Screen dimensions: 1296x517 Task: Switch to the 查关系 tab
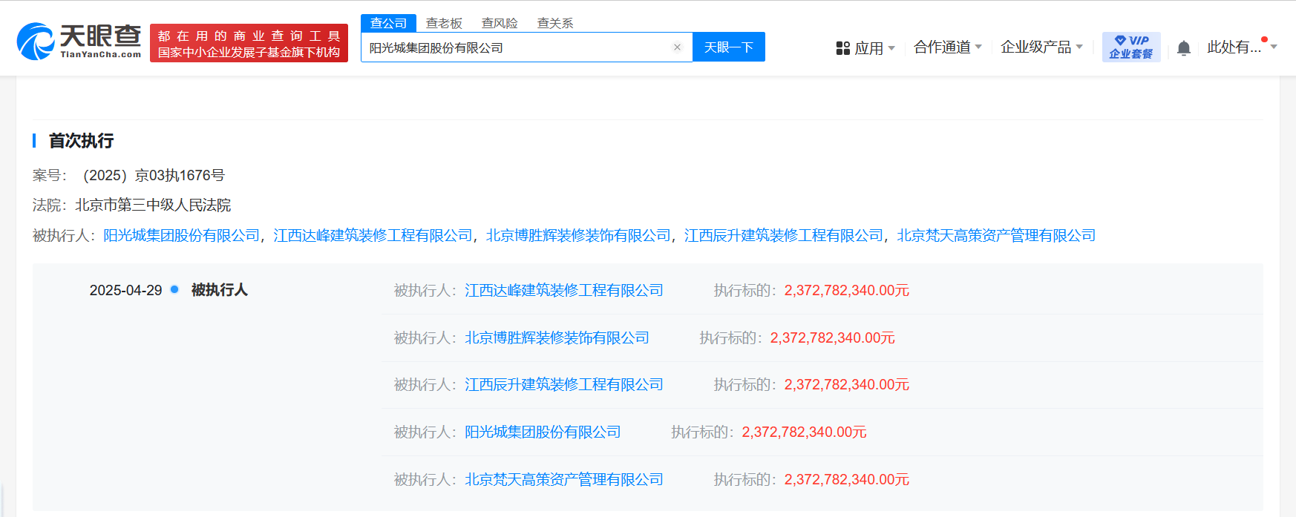555,23
